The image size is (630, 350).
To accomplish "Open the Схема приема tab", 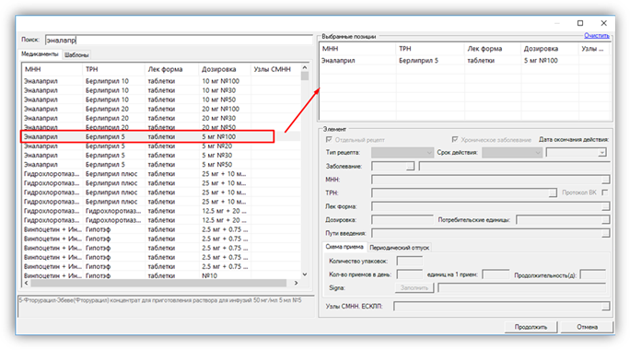I will point(344,247).
